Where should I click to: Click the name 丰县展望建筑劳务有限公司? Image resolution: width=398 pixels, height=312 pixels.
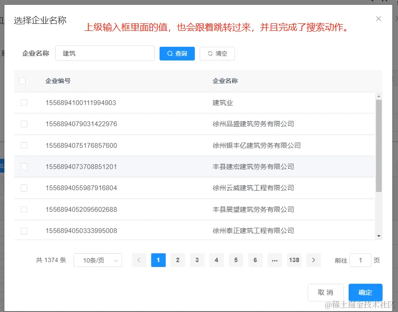253,209
